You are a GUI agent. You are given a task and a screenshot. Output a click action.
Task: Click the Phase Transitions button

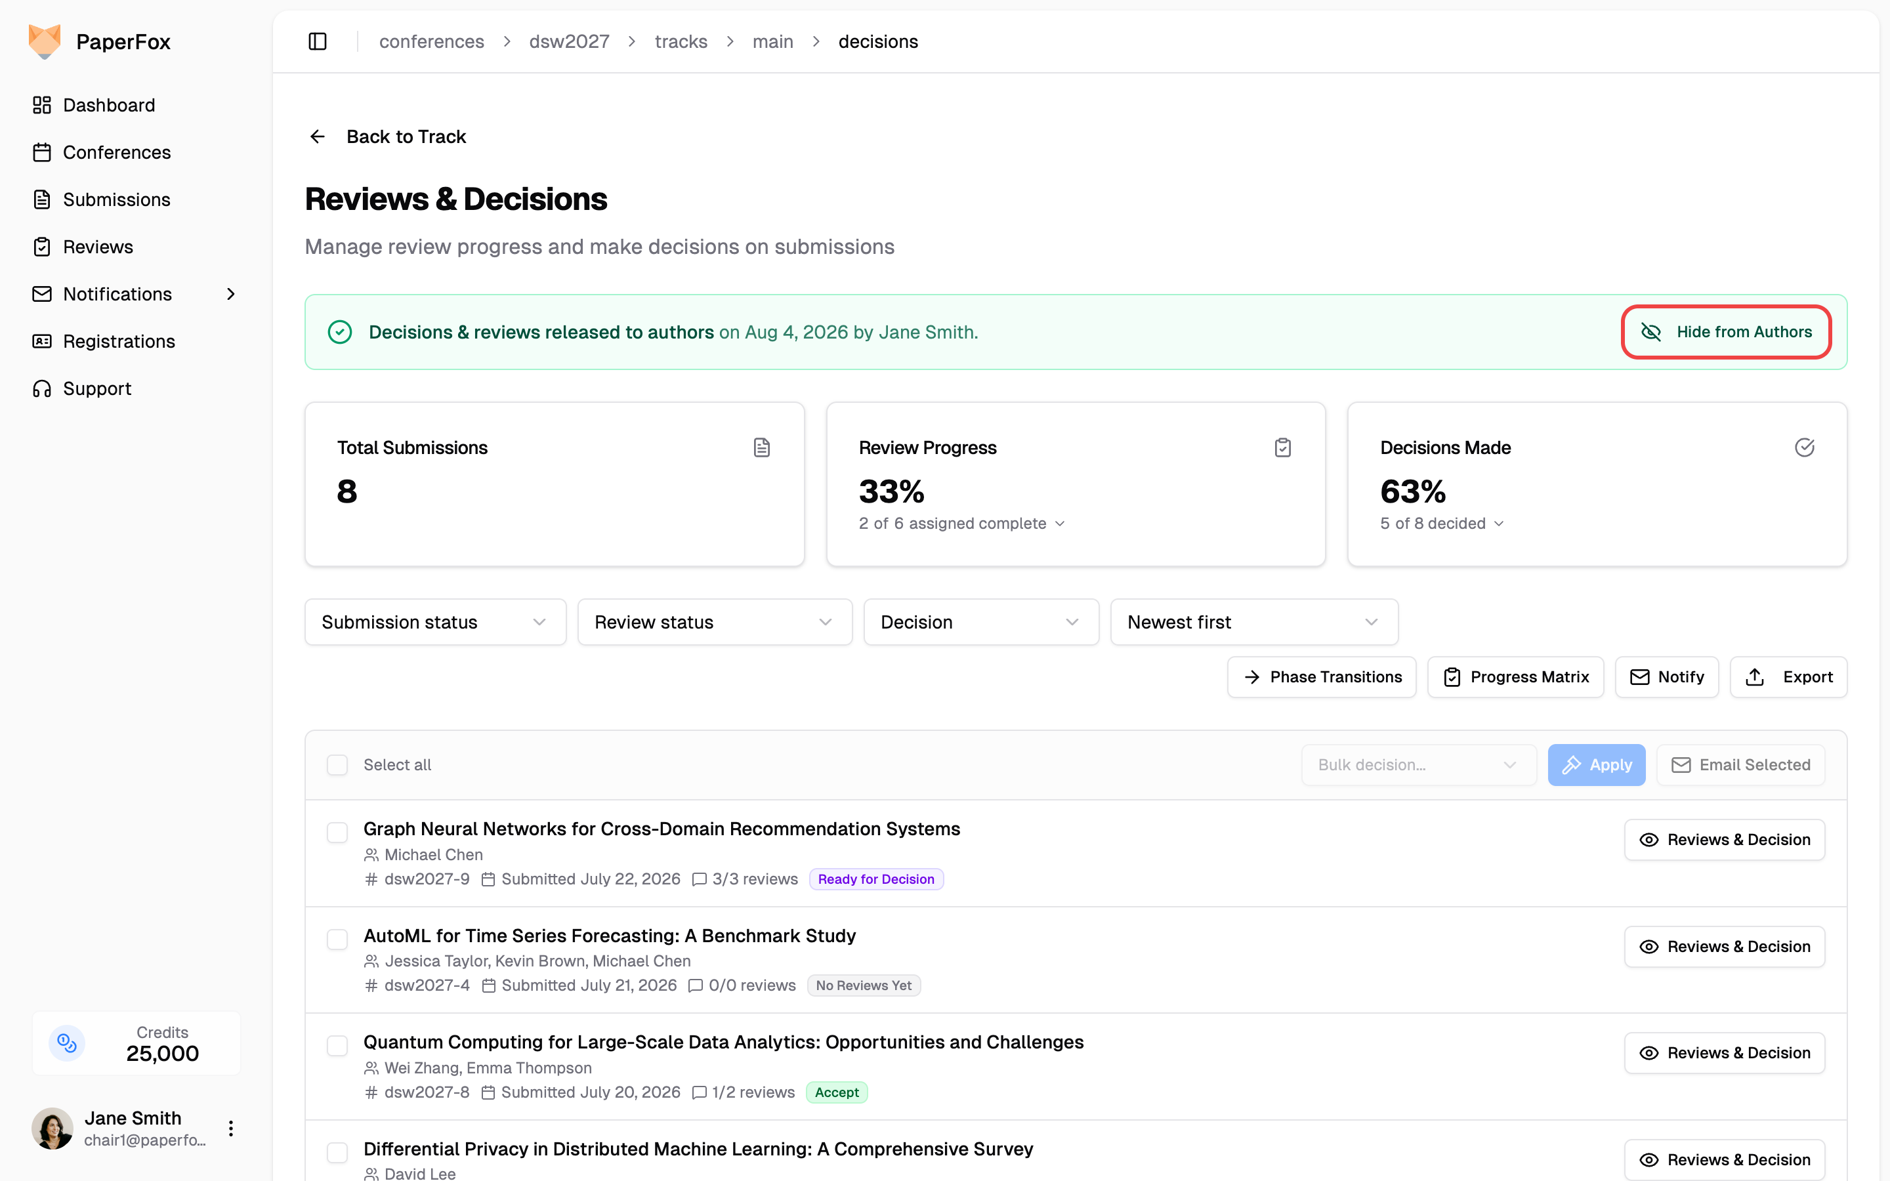pos(1322,677)
